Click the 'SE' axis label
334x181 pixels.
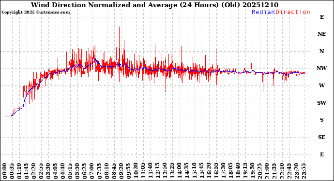point(321,137)
